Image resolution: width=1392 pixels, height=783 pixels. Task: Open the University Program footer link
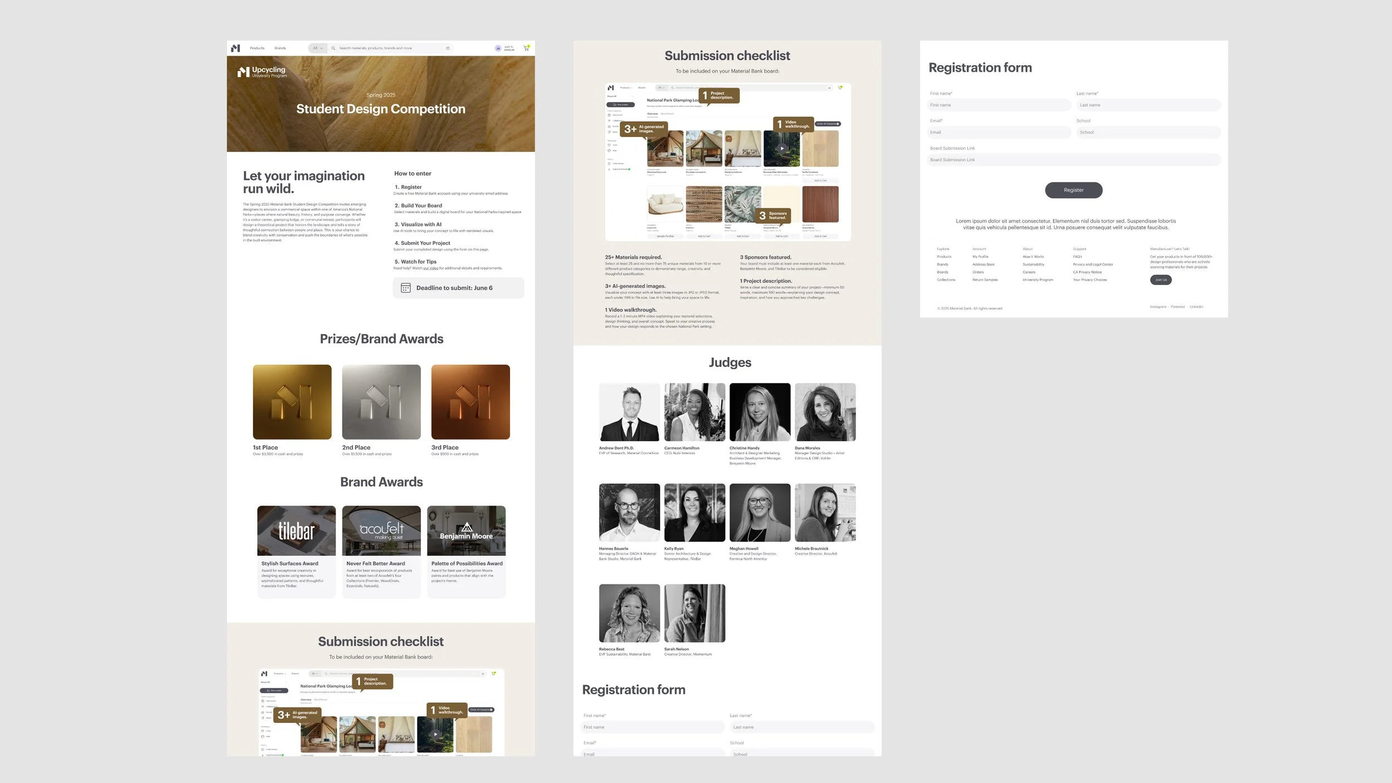tap(1037, 280)
